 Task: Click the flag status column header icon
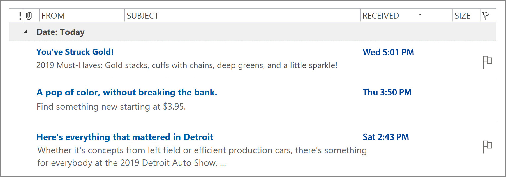[x=486, y=15]
